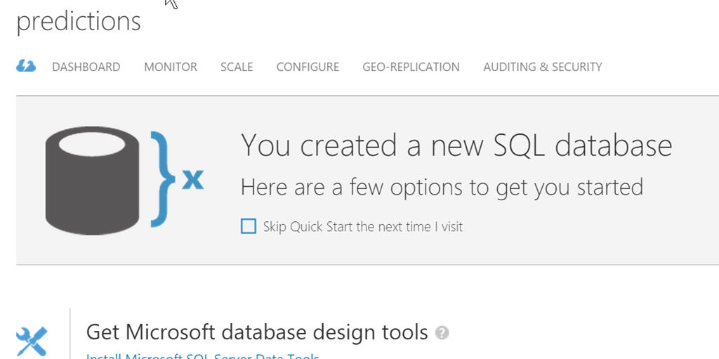
Task: Click 'You created a new SQL database' heading
Action: [456, 145]
